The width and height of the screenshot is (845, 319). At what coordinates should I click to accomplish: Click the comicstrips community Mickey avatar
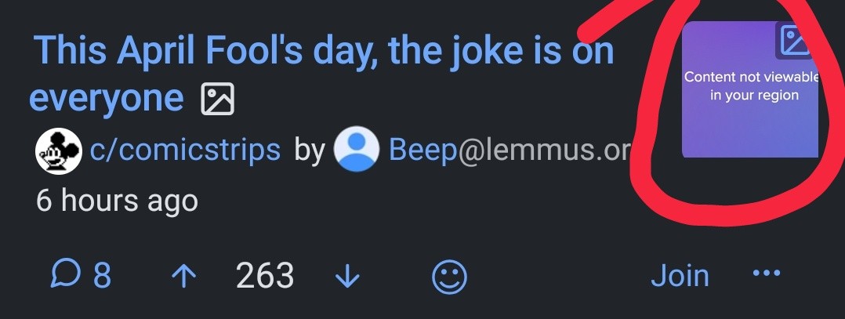(x=59, y=151)
